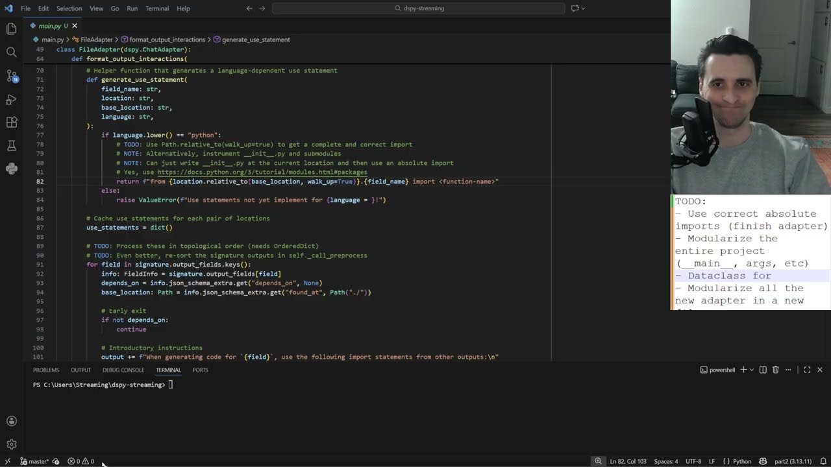Click the PowerShell terminal prompt
The width and height of the screenshot is (831, 467).
tap(99, 385)
